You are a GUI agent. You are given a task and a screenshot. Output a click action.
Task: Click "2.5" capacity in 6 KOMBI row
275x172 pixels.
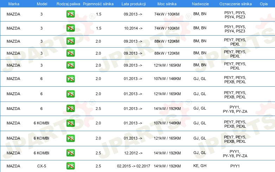[x=98, y=153]
